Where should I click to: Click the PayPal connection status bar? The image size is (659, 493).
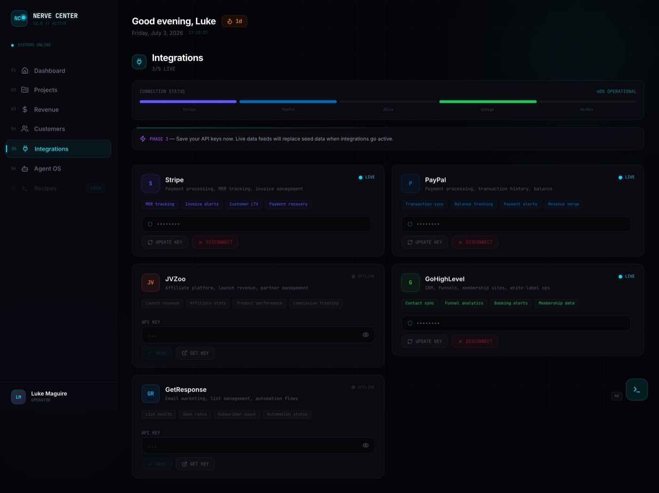coord(288,102)
